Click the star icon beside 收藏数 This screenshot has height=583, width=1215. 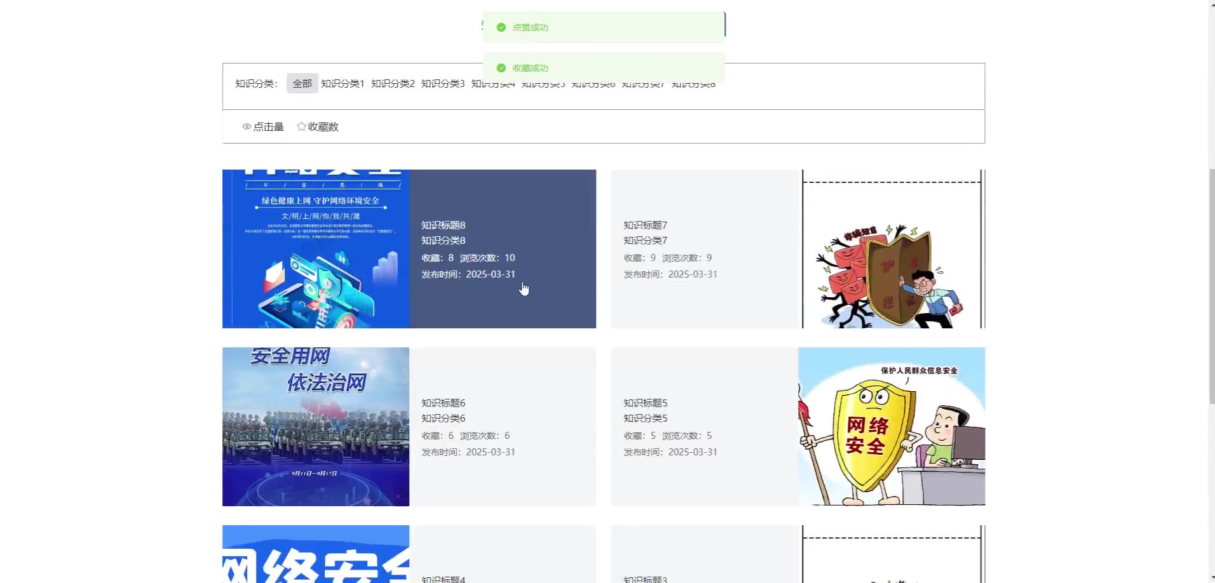[301, 126]
